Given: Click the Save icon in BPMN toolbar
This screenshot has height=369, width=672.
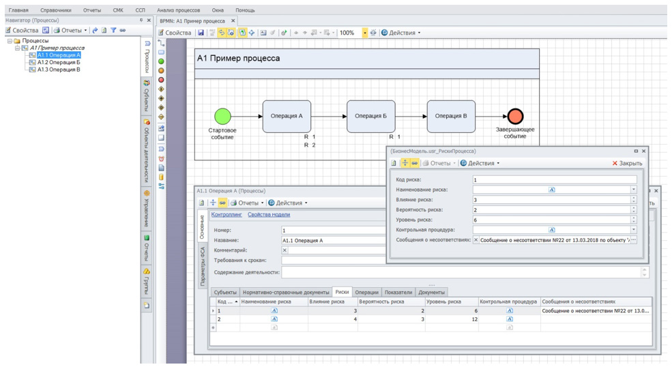Looking at the screenshot, I should pyautogui.click(x=201, y=33).
